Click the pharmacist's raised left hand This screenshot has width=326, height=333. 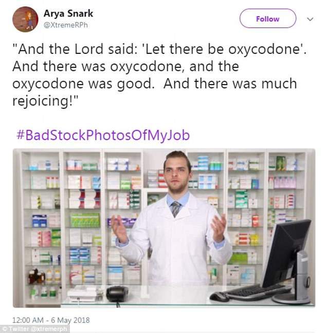coord(219,228)
